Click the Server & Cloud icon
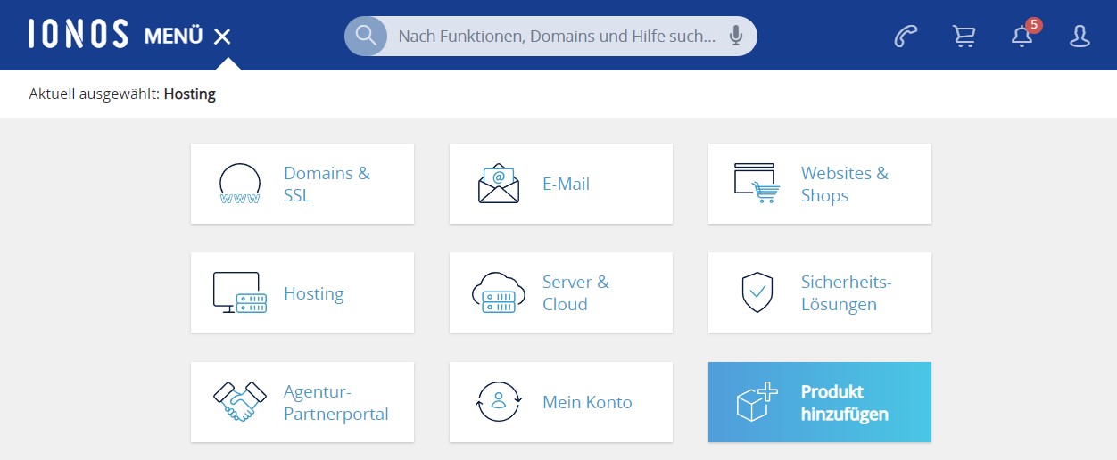1117x460 pixels. pos(498,292)
